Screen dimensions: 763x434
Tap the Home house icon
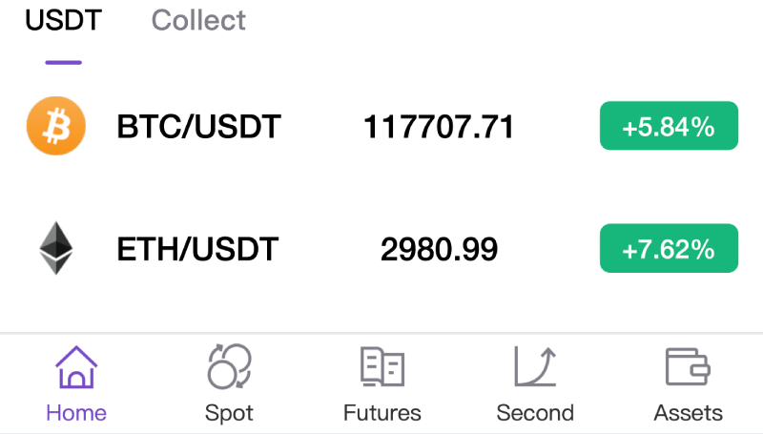click(76, 367)
